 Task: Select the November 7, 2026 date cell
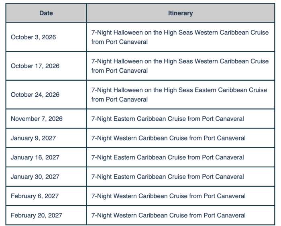[37, 119]
